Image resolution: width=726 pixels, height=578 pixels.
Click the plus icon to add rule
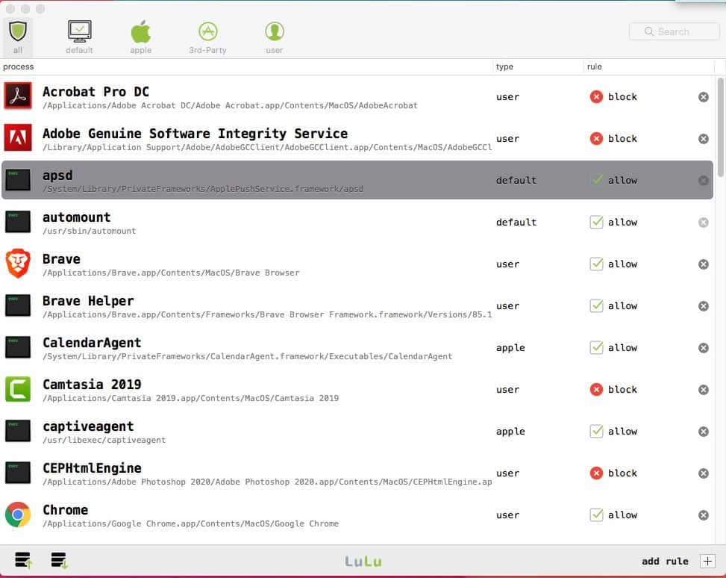point(707,562)
